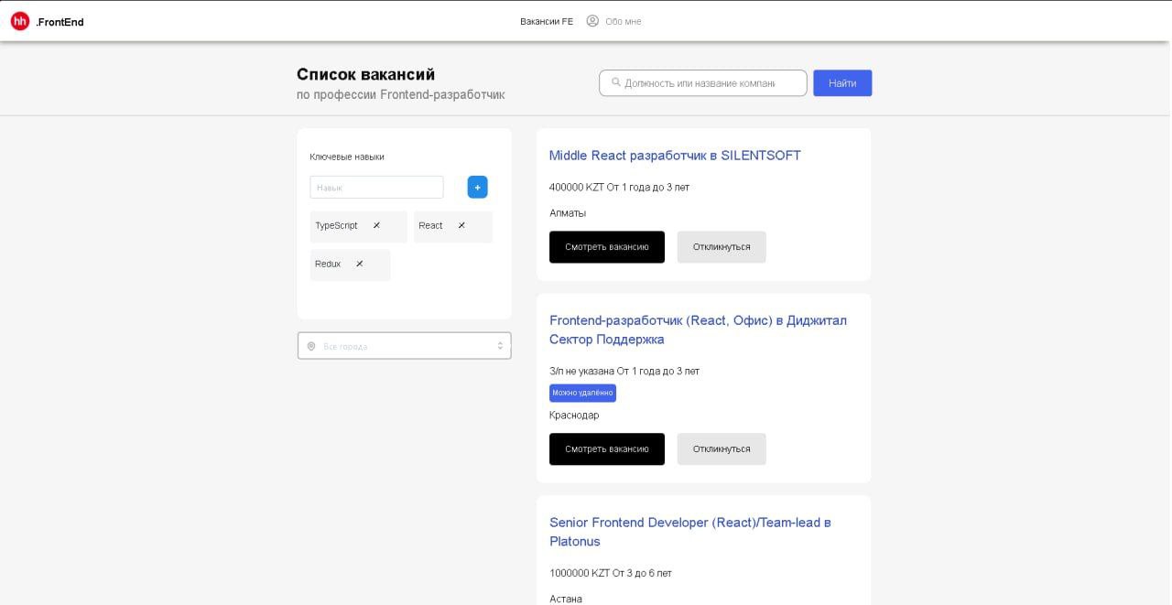The height and width of the screenshot is (605, 1172).
Task: Open the "Вакансии FE" menu item
Action: coord(547,21)
